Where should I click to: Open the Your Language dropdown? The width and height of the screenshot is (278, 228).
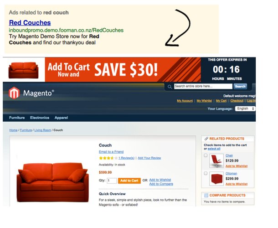(x=245, y=109)
